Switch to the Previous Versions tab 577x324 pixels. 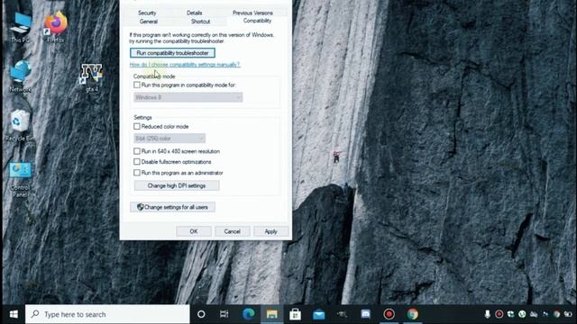point(252,13)
